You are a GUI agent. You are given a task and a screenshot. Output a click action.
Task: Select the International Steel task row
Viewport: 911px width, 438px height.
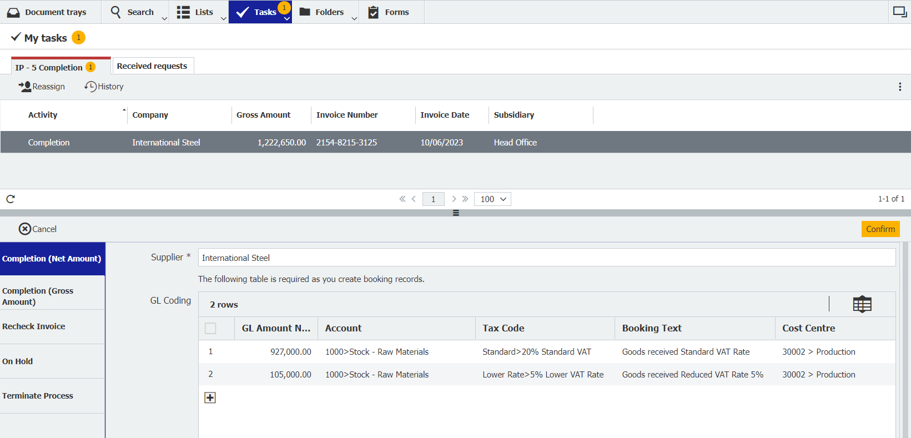pos(166,143)
